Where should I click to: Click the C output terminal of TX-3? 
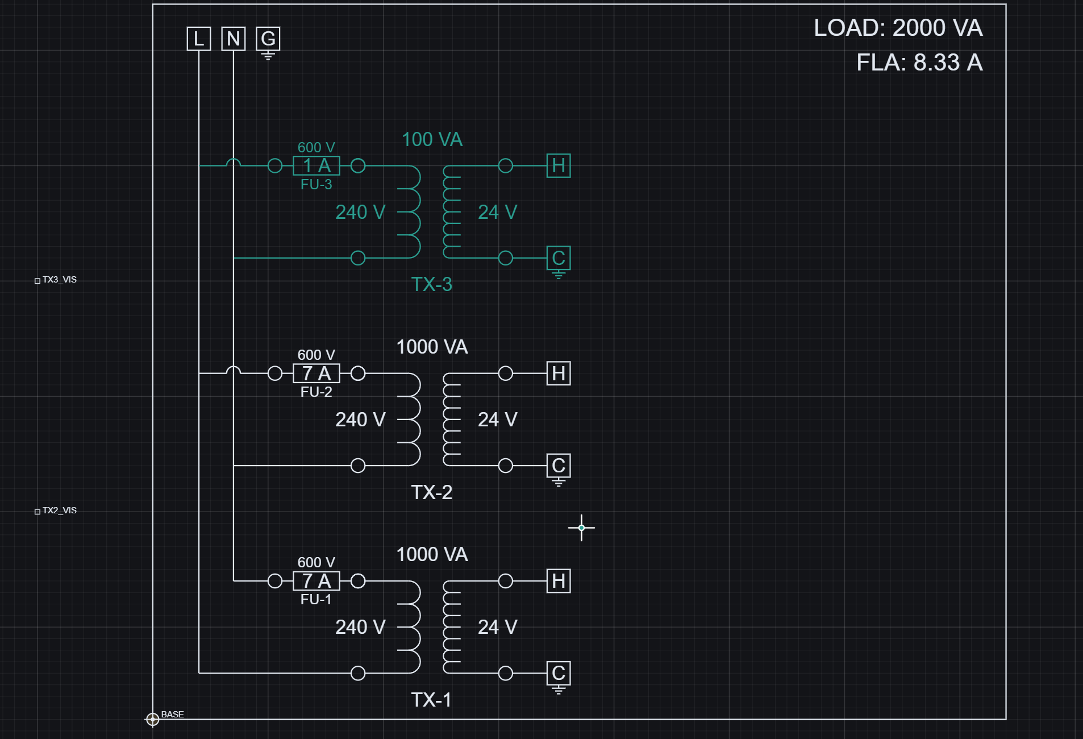tap(559, 258)
